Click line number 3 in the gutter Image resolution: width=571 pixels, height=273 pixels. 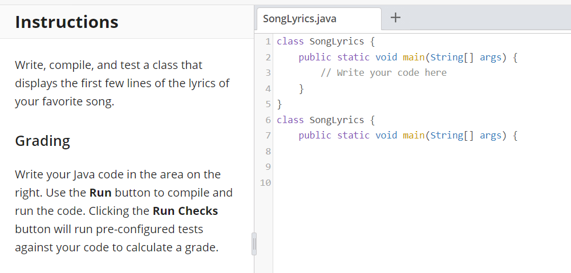click(x=268, y=73)
